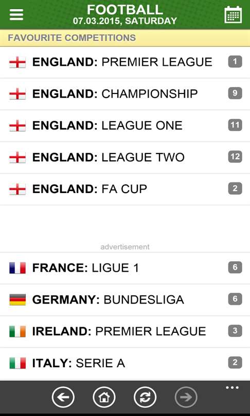
Task: Tap the Favourite Competitions header
Action: click(x=125, y=38)
